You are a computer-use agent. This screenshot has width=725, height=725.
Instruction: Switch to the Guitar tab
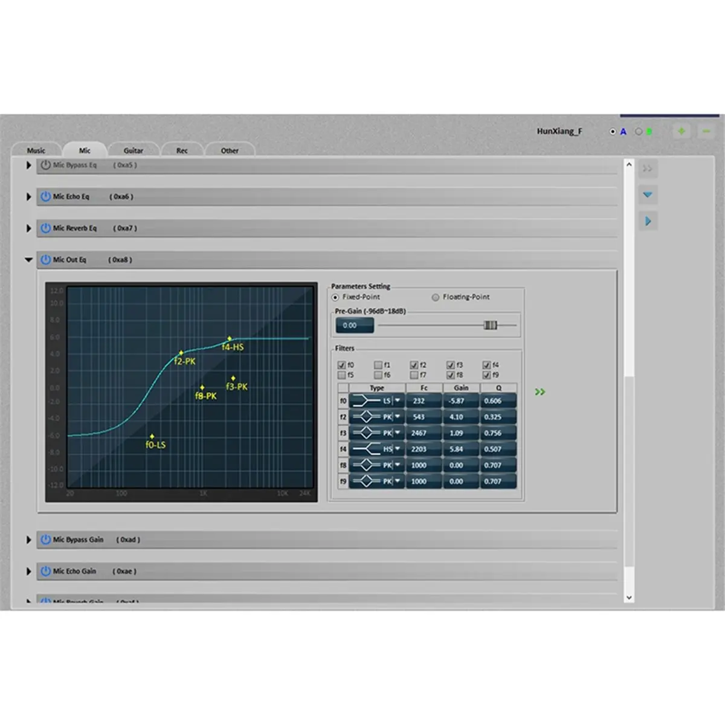133,150
